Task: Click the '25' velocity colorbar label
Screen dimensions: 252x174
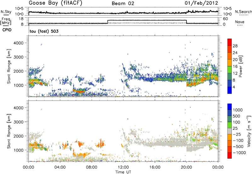Action: (235, 128)
